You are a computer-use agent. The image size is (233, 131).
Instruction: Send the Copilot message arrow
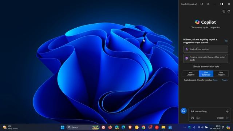coord(227,118)
